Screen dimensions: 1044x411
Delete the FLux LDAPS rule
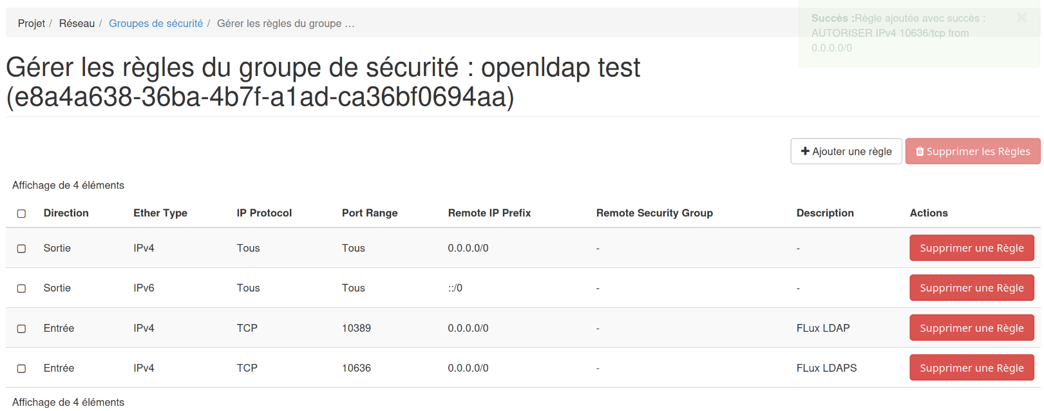pyautogui.click(x=971, y=368)
